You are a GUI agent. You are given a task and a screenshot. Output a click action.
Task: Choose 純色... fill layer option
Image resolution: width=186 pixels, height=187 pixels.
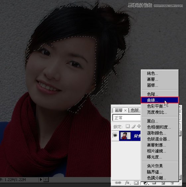[x=160, y=73]
